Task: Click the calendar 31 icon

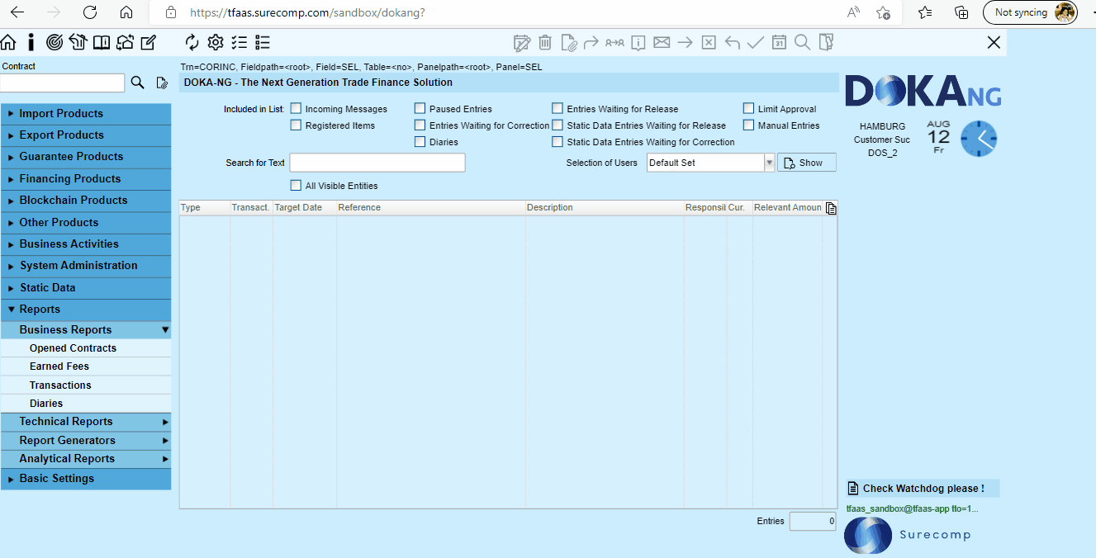Action: [x=779, y=42]
